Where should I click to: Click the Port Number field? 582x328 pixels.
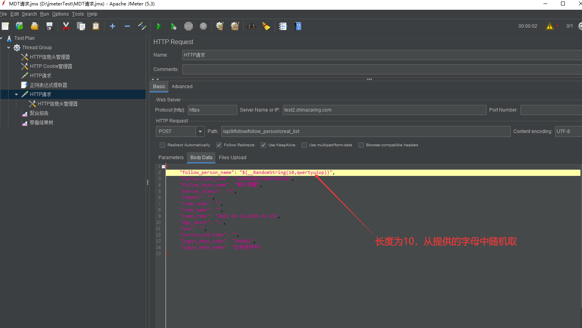[x=551, y=110]
